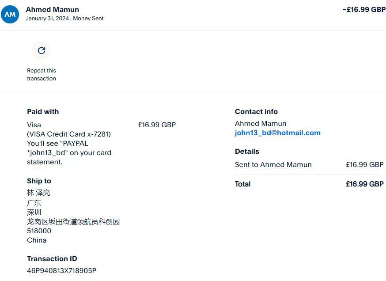Click the £16.99 GBP amount beside Visa
Viewport: 386px width, 281px height.
tap(157, 125)
